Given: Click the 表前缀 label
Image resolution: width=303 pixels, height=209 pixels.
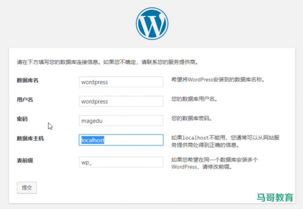Looking at the screenshot, I should (25, 161).
